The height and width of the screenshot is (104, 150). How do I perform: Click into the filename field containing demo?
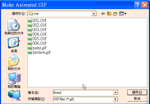(83, 93)
